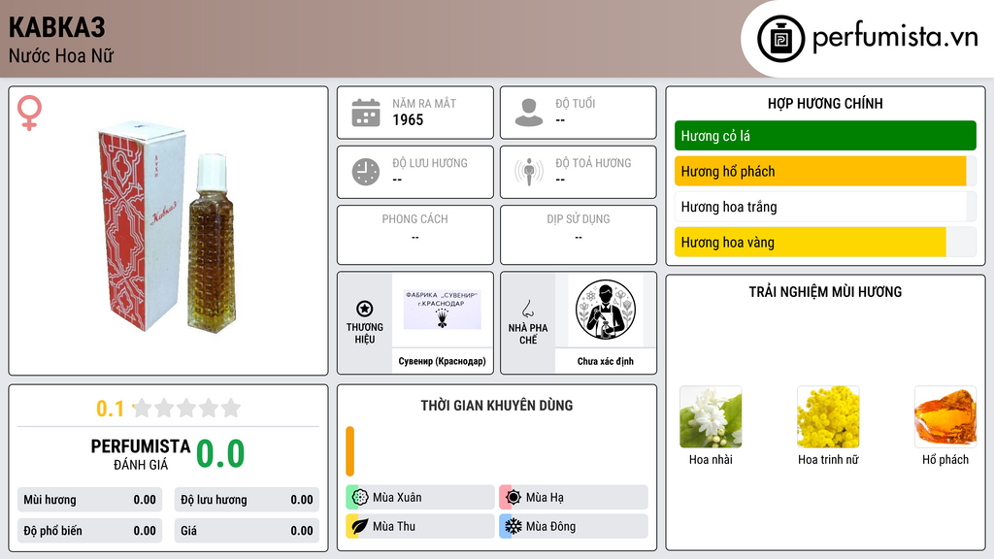Go to perfumista.vn site name
The image size is (994, 559).
(x=895, y=38)
